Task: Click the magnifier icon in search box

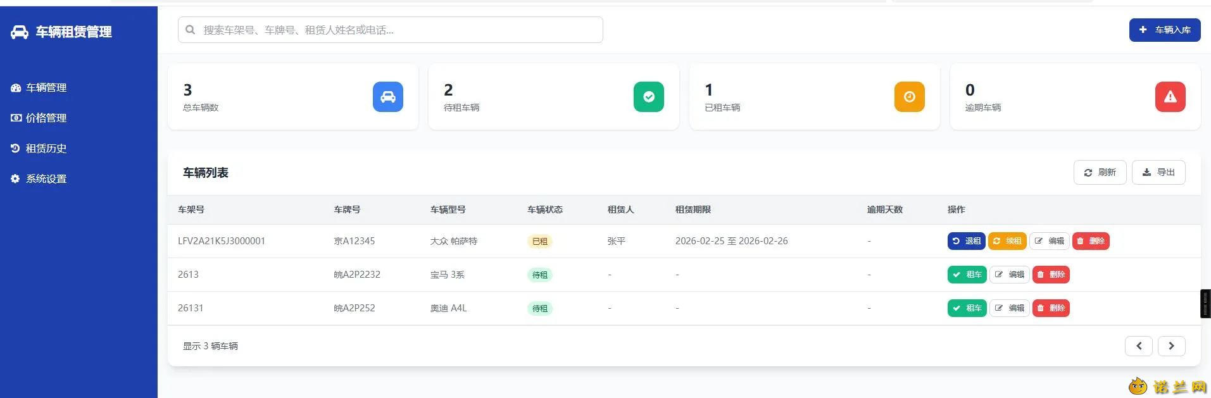Action: tap(190, 30)
